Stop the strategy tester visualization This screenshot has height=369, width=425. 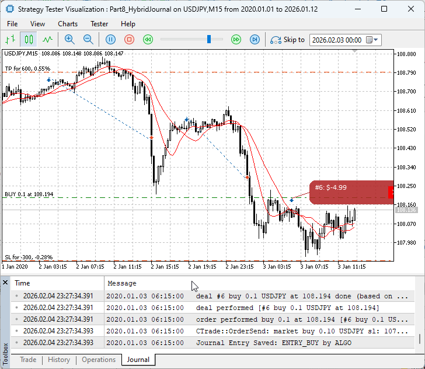(129, 40)
